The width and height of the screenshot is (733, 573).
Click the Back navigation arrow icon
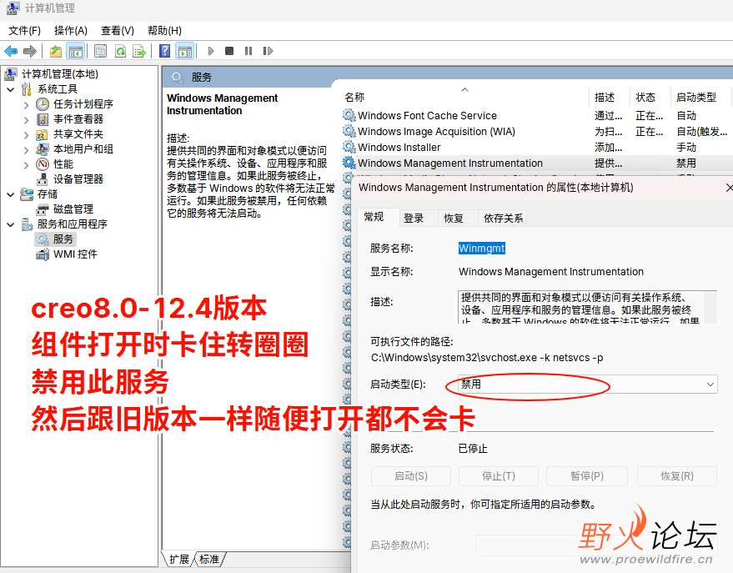pyautogui.click(x=12, y=51)
